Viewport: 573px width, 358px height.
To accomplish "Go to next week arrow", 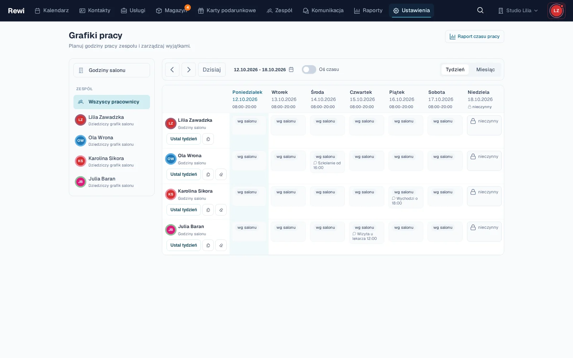I will click(189, 69).
